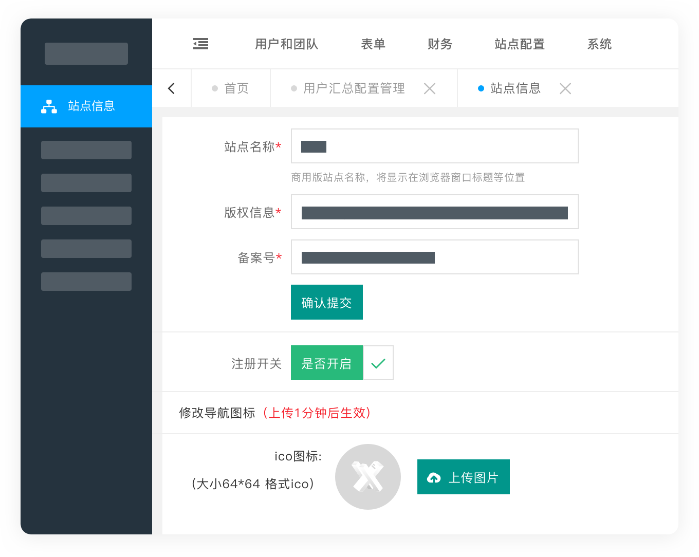Toggle the 是否开启 registration switch
The height and width of the screenshot is (557, 699).
tap(327, 363)
